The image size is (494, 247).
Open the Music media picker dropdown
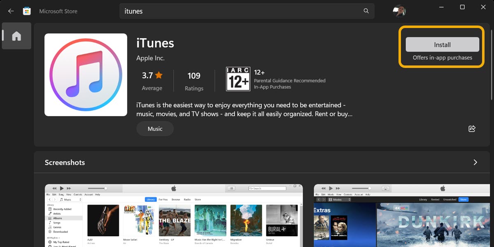pyautogui.click(x=70, y=199)
